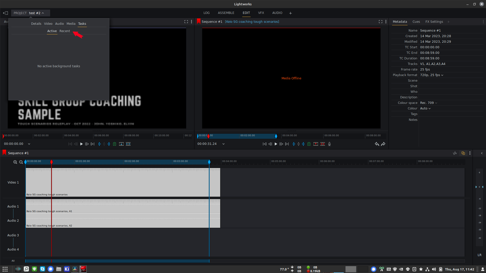This screenshot has width=486, height=273.
Task: Open sequence timecode 00:00:31.24 dropdown arrow
Action: (224, 144)
